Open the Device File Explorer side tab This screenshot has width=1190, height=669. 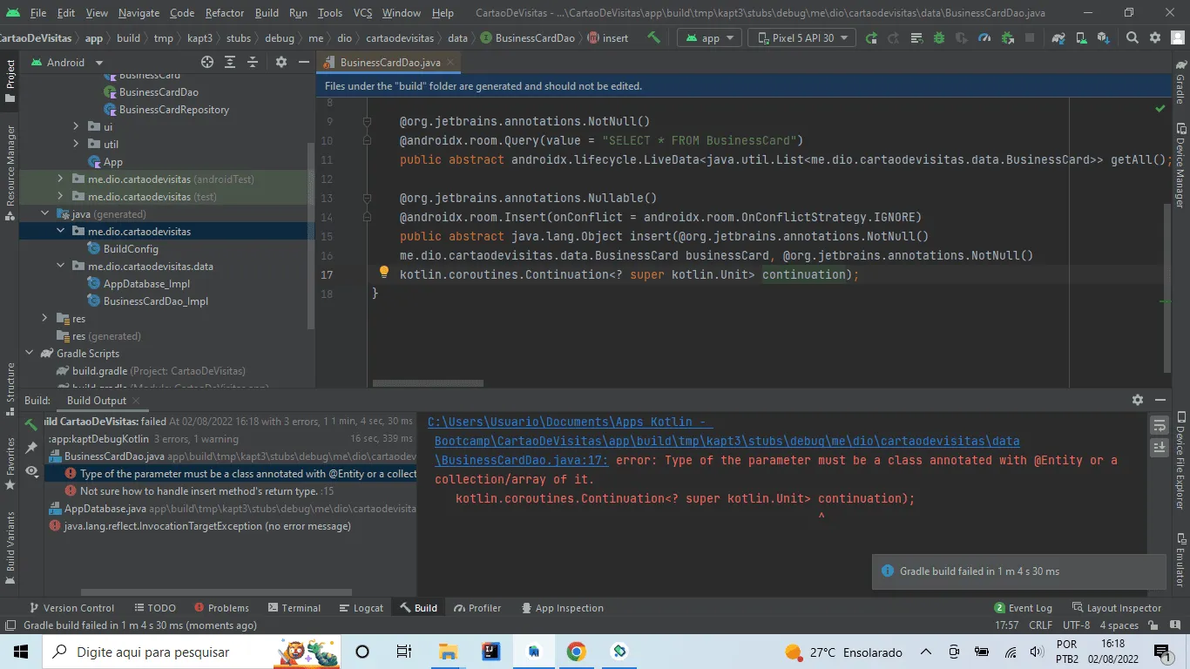(1180, 459)
